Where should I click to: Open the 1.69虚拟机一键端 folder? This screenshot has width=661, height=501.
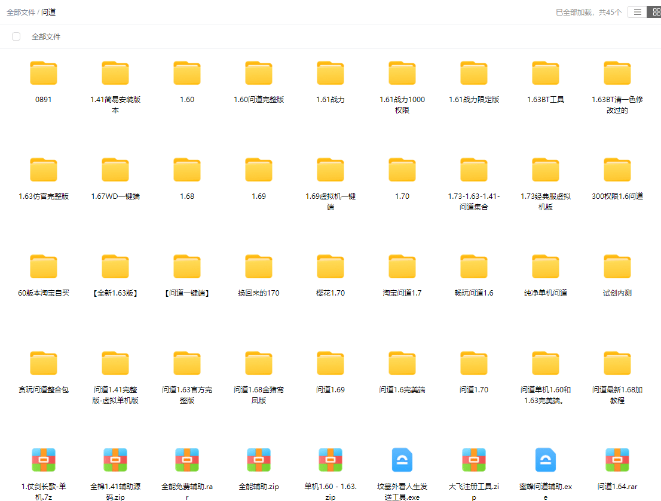[330, 170]
